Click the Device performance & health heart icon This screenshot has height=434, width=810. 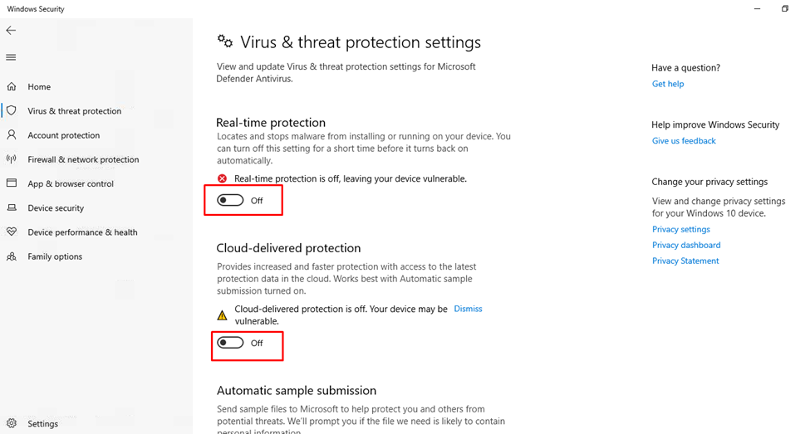(x=12, y=232)
